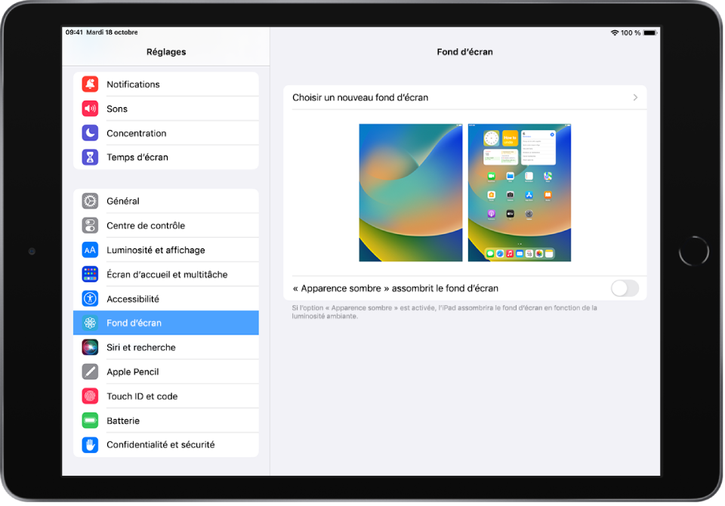
Task: Tap the Général gear icon
Action: coord(91,201)
